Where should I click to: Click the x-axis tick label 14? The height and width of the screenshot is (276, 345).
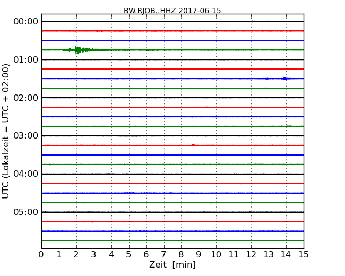point(286,255)
